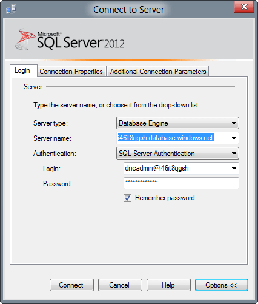This screenshot has width=258, height=304.
Task: Click the Cancel button
Action: pyautogui.click(x=120, y=285)
